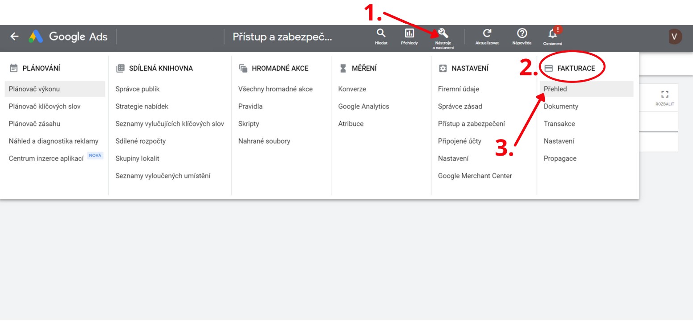Screen dimensions: 693x321
Task: Open Transakce under Fakturace
Action: coord(559,123)
